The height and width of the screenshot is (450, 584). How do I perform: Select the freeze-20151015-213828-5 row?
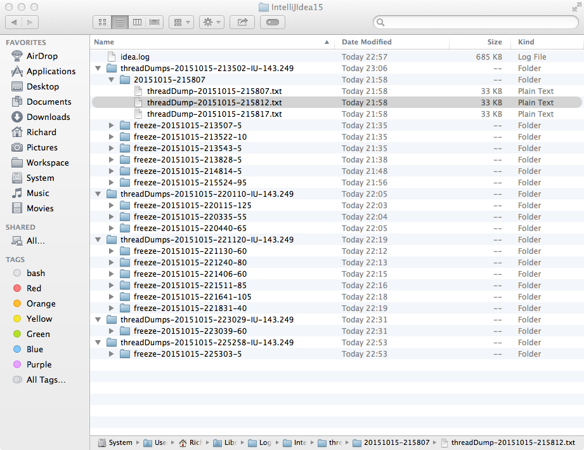[337, 160]
